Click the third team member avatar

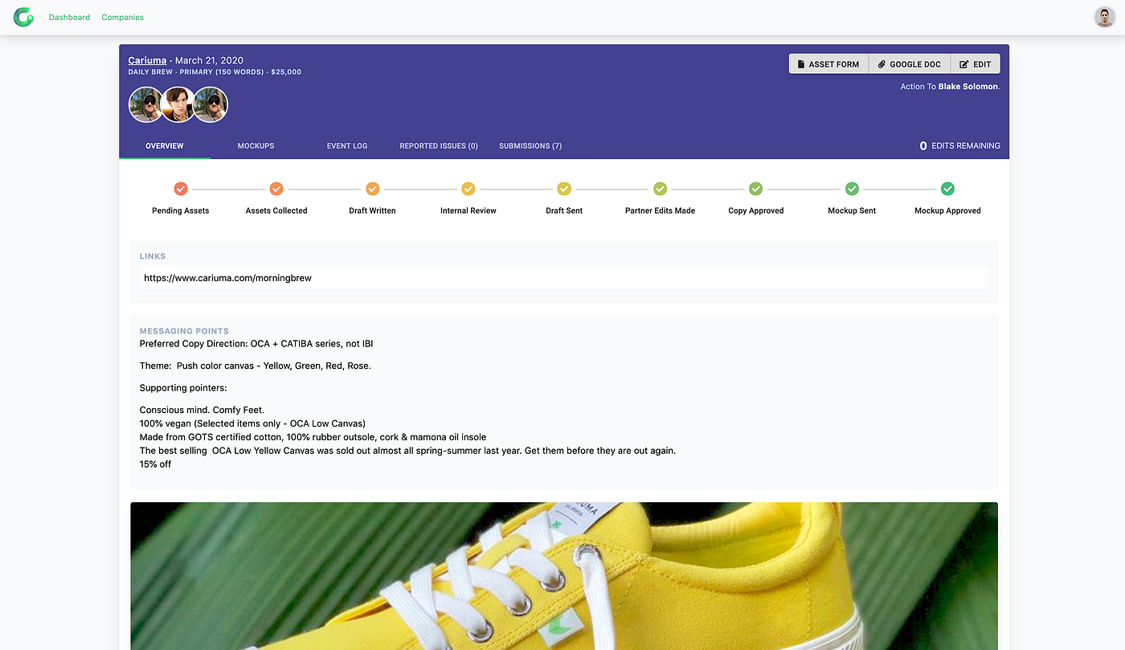tap(211, 104)
